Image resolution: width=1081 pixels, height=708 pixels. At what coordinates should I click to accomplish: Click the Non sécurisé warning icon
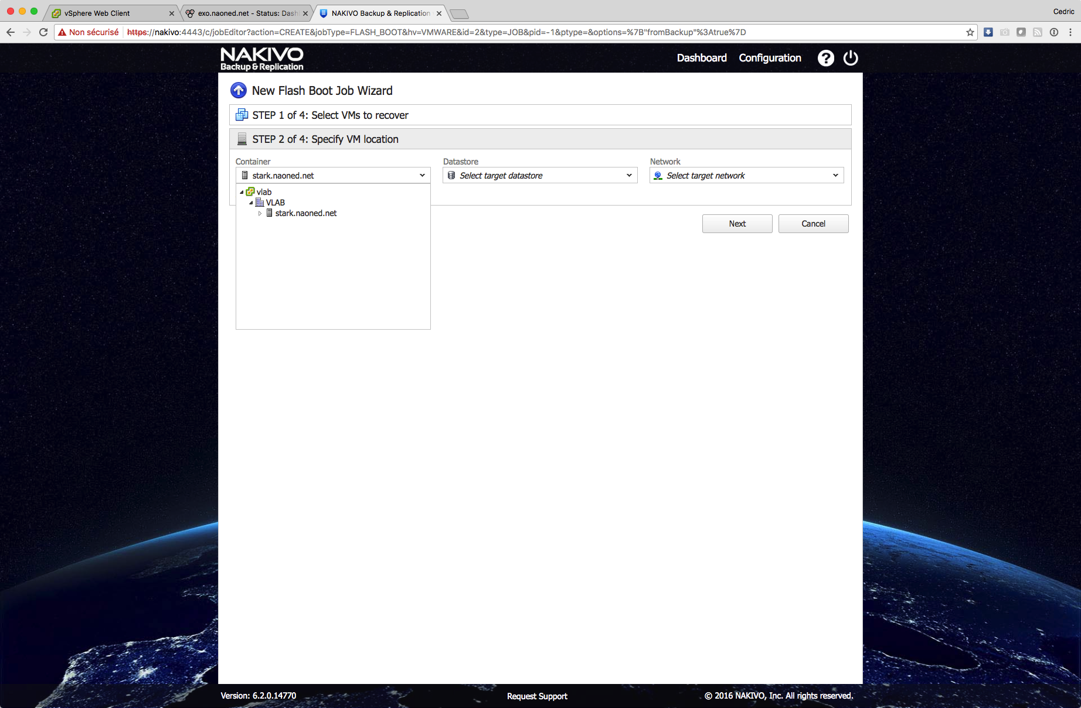pyautogui.click(x=62, y=32)
